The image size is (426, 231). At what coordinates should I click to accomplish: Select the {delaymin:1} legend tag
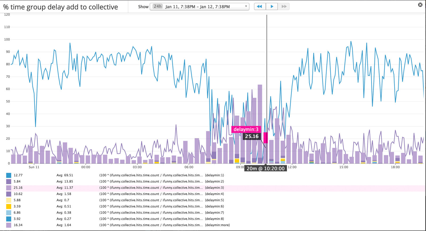point(214,175)
